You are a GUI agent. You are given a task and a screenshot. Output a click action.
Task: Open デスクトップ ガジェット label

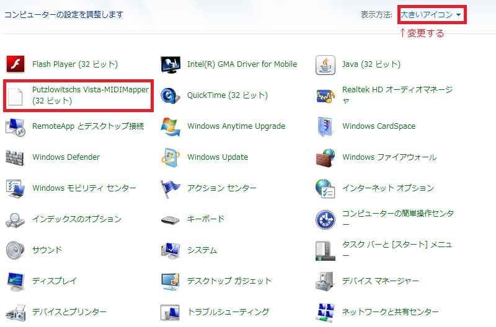click(x=229, y=281)
